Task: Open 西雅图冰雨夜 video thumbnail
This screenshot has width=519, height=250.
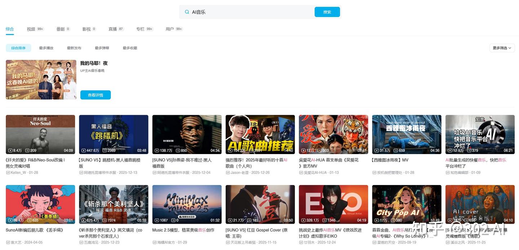Action: (407, 135)
